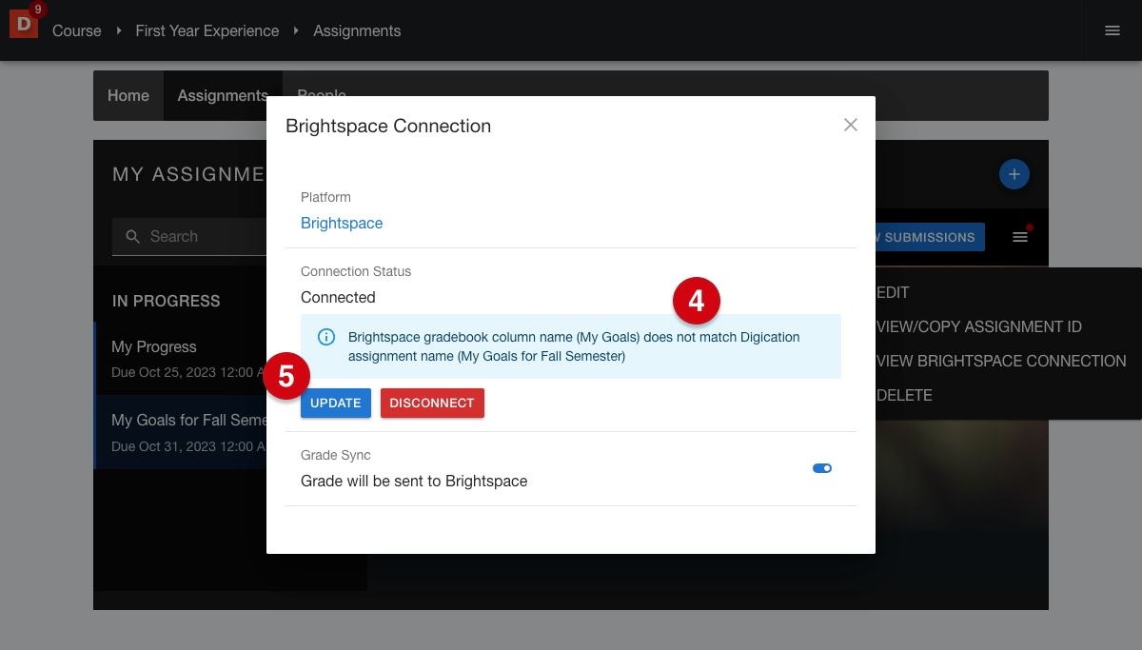The image size is (1142, 650).
Task: Click the IN PROGRESS section heading
Action: [167, 301]
